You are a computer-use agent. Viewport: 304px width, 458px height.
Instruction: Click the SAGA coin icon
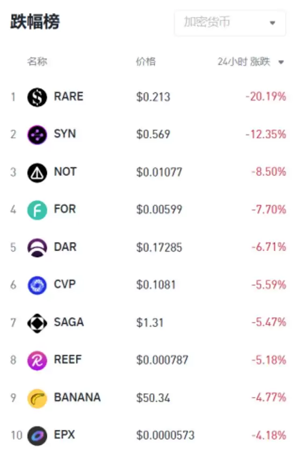pyautogui.click(x=37, y=323)
